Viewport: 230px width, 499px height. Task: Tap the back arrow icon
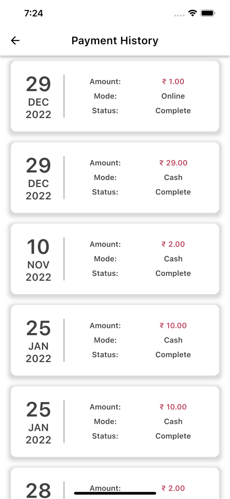tap(15, 41)
